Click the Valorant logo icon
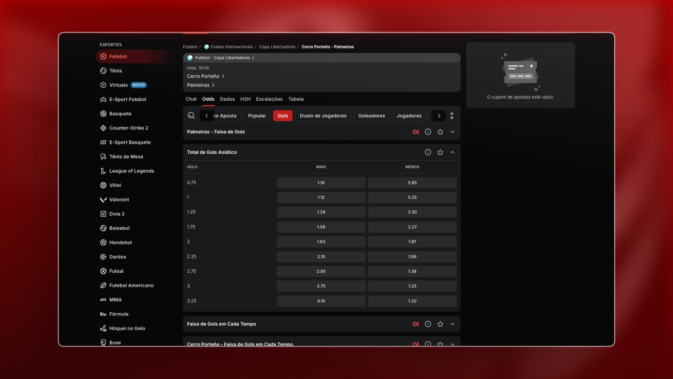Image resolution: width=673 pixels, height=379 pixels. pyautogui.click(x=103, y=200)
